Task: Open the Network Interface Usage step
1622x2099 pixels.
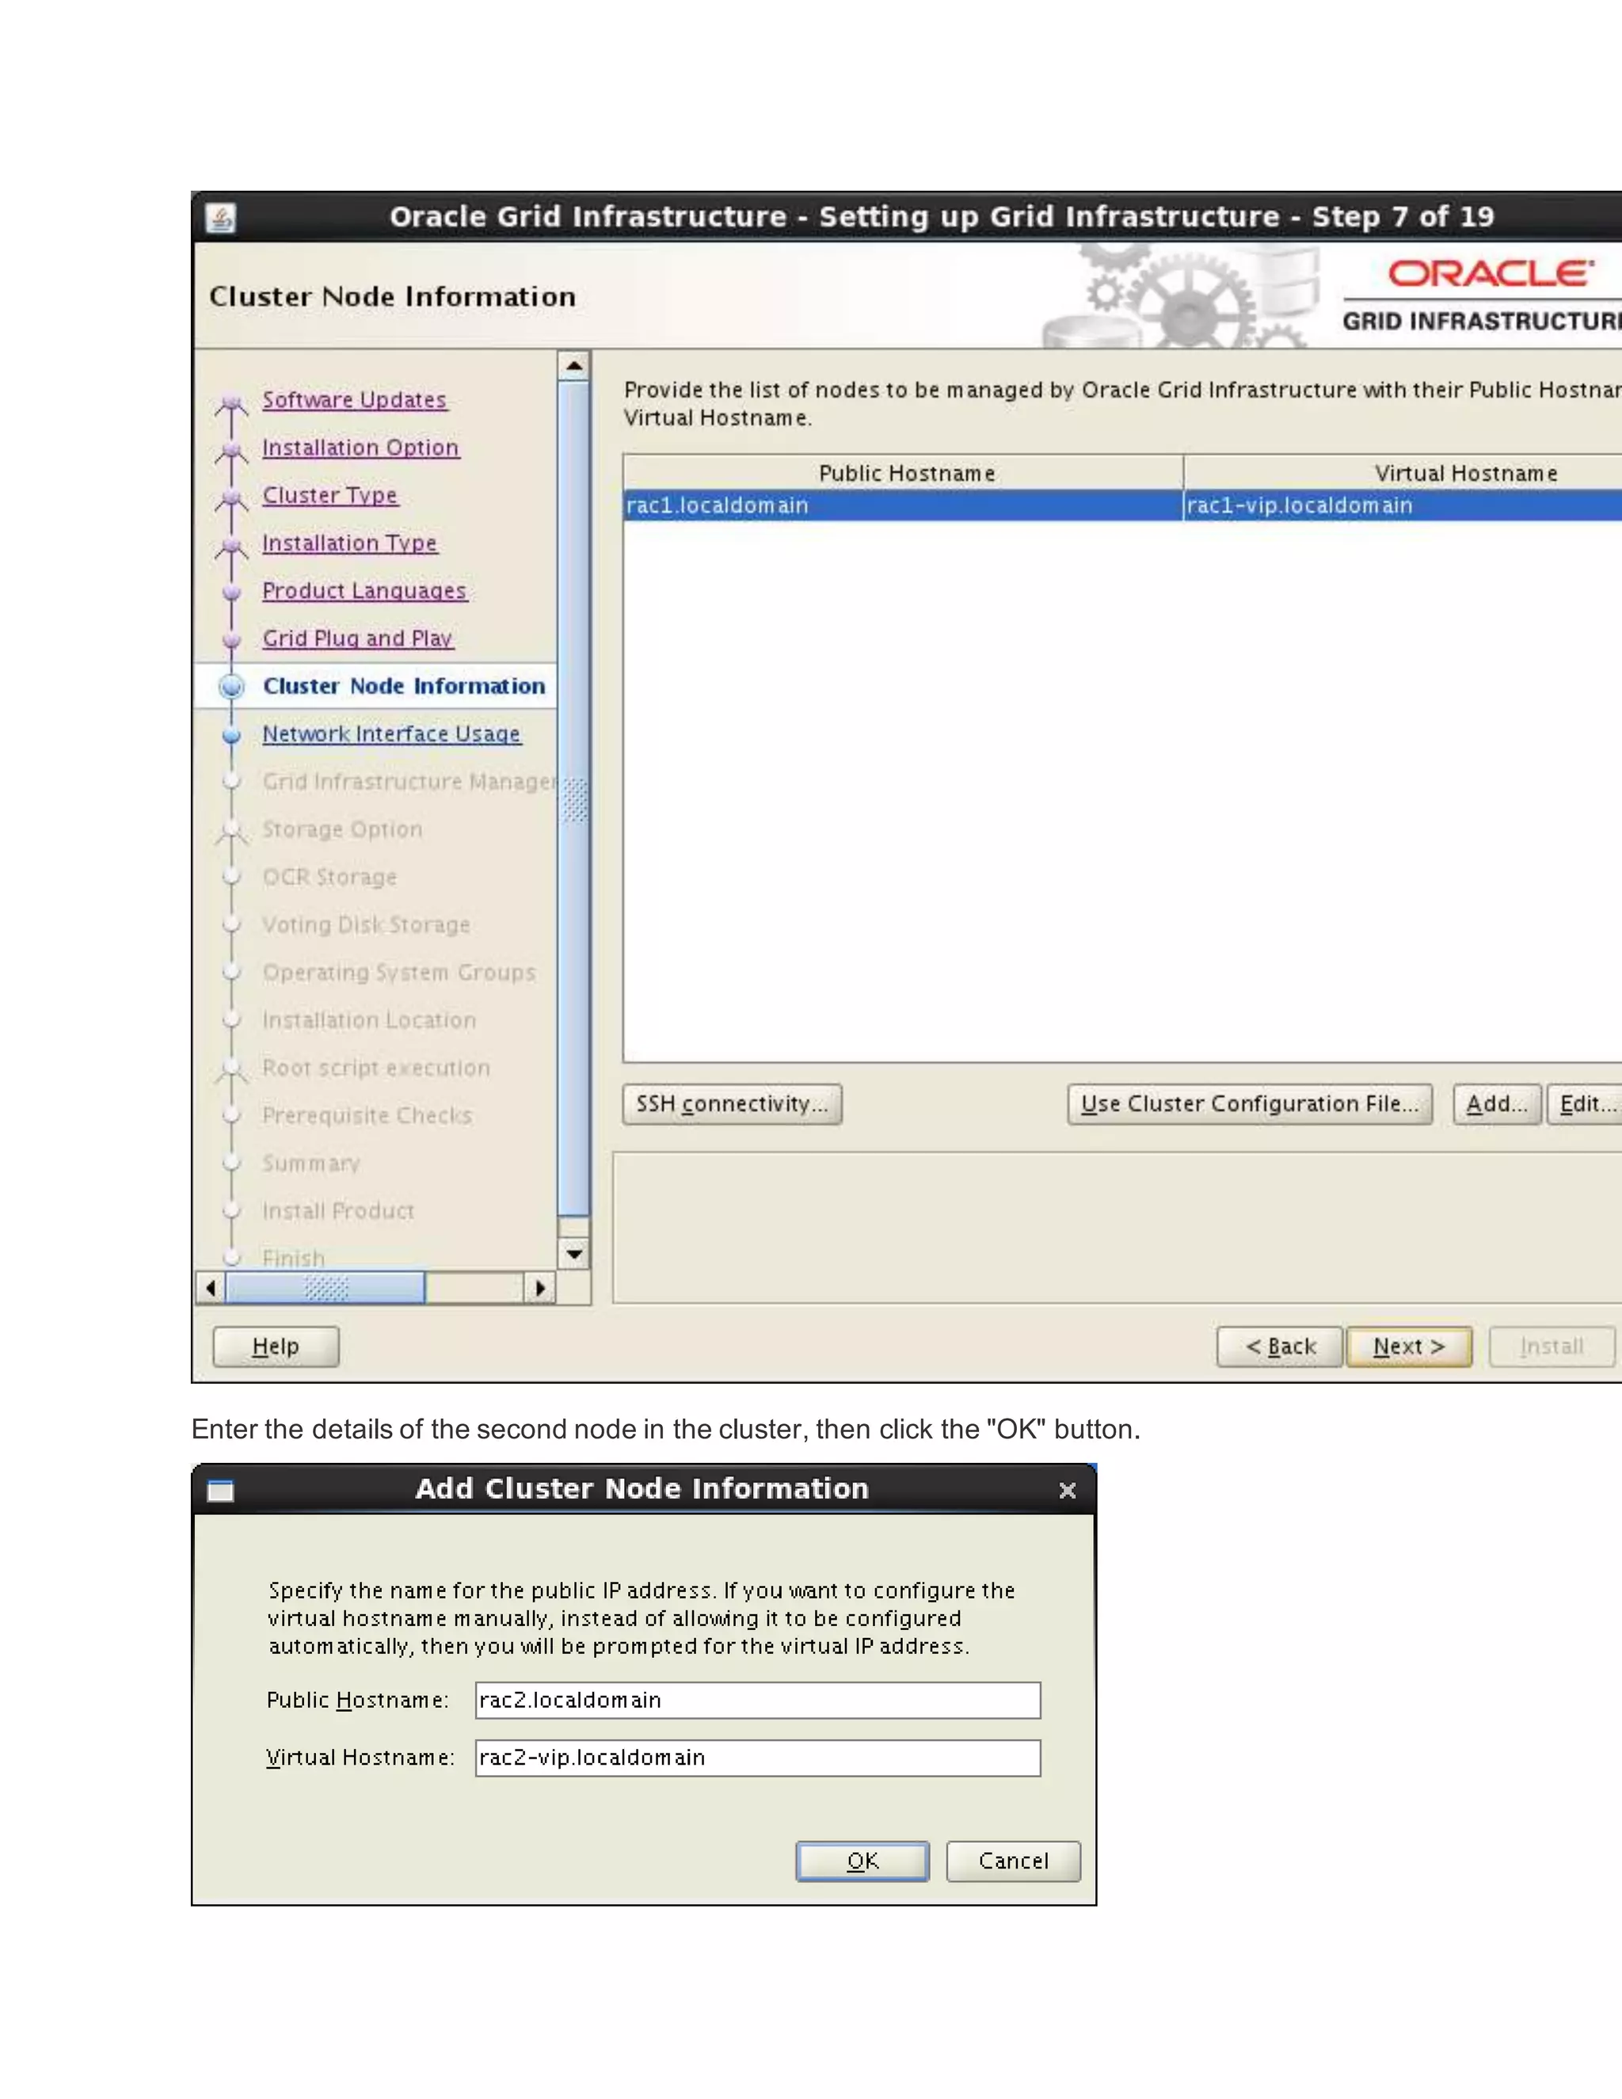Action: point(391,734)
